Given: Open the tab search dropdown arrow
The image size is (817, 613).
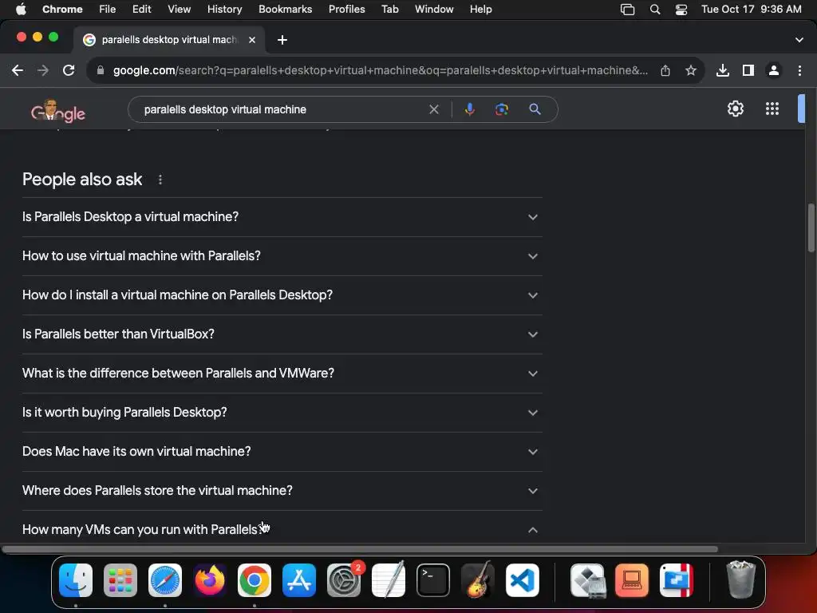Looking at the screenshot, I should coord(799,40).
